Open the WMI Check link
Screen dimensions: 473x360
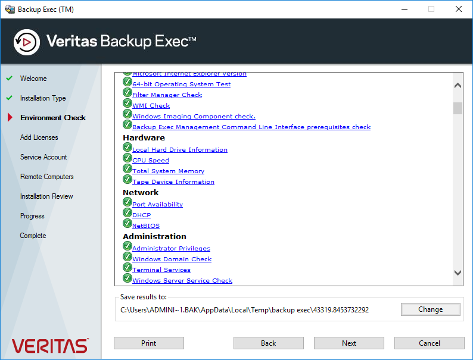[151, 106]
